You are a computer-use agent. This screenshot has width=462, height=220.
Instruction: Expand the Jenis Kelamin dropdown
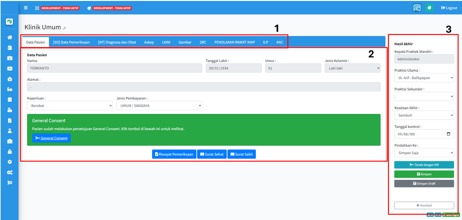(x=352, y=68)
